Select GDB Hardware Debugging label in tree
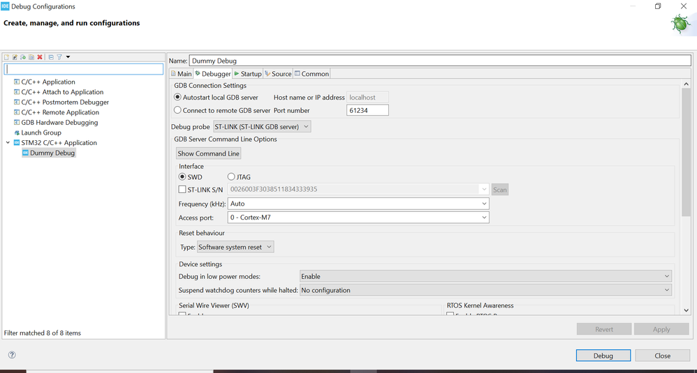 (x=59, y=123)
